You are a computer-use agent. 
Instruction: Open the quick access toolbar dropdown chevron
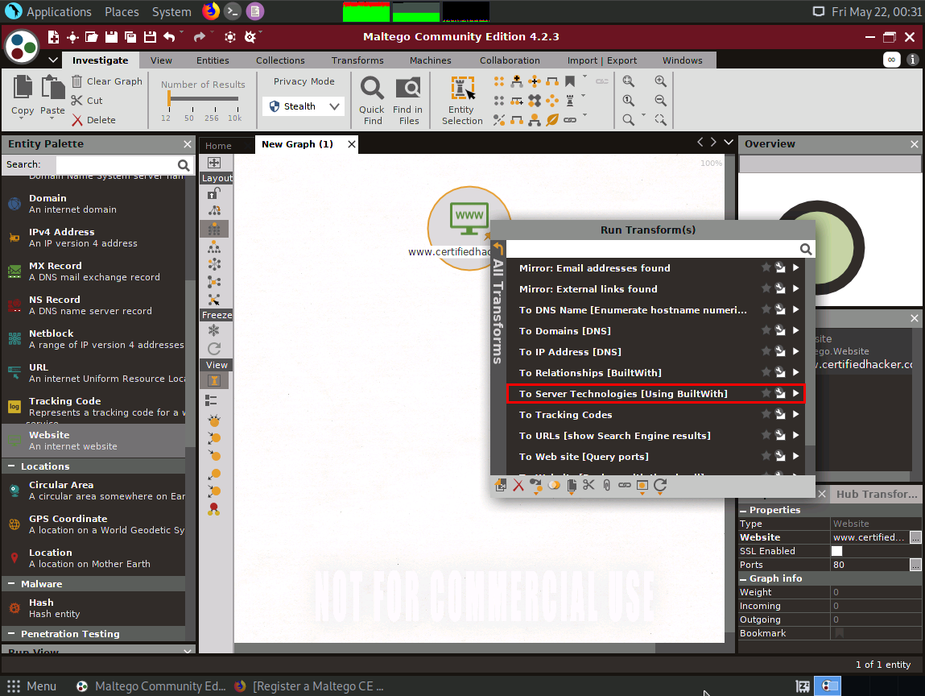coord(53,60)
